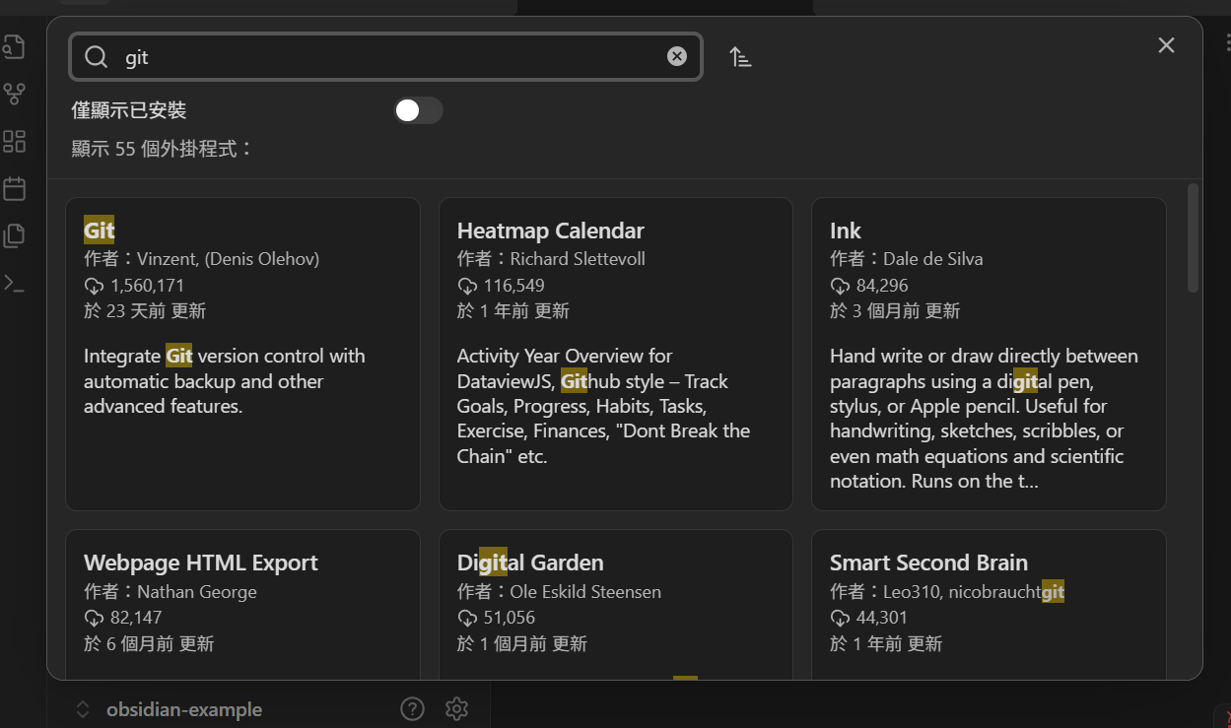Open the Heatmap Calendar plugin card

(616, 354)
